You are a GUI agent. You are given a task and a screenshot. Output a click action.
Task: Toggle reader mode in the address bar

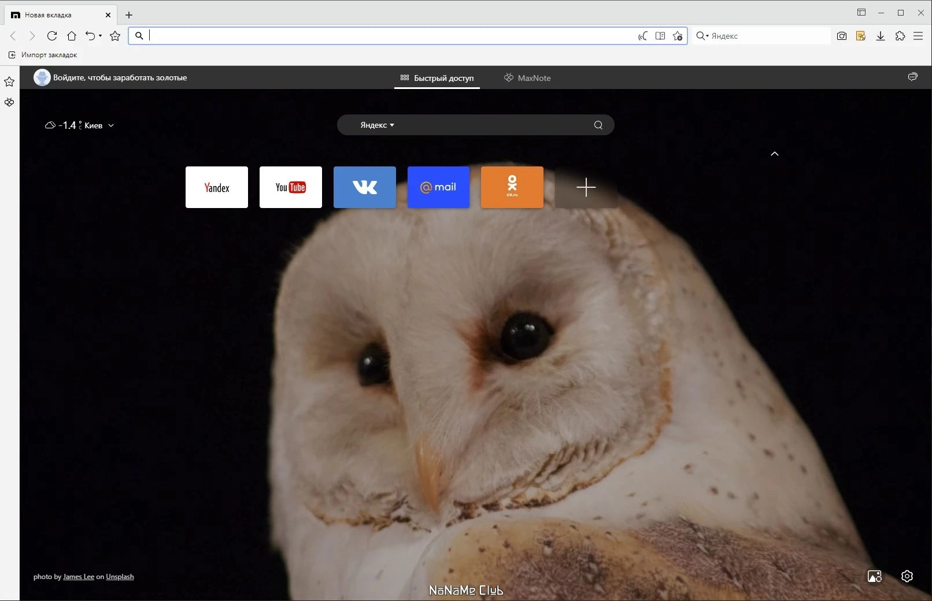660,36
